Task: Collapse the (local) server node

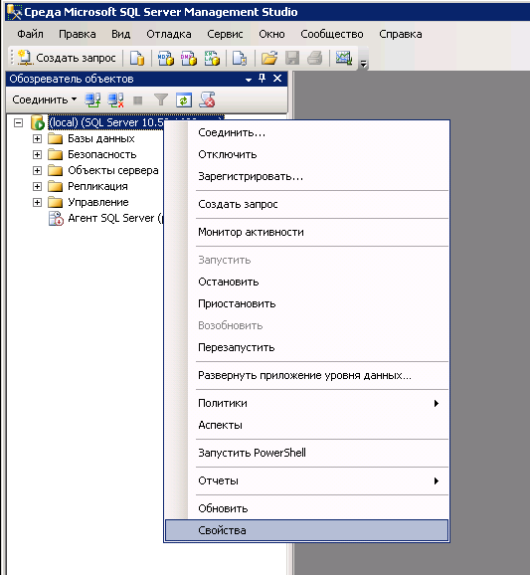Action: (x=18, y=122)
